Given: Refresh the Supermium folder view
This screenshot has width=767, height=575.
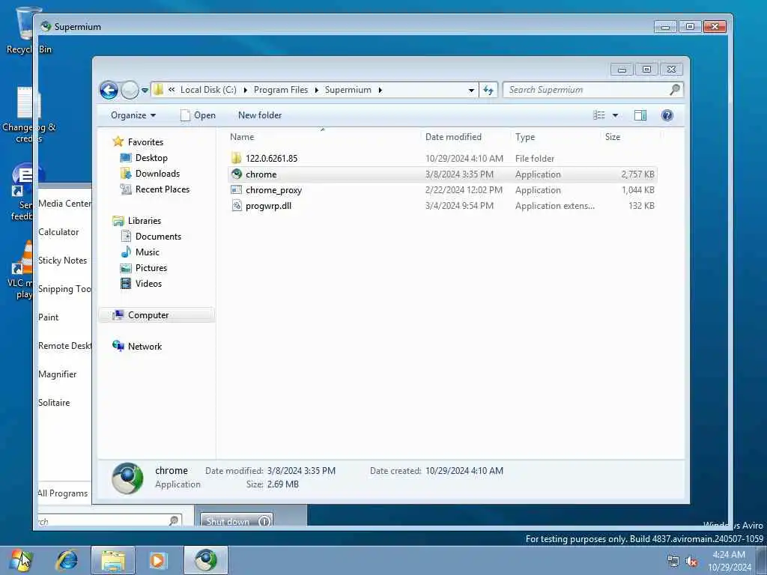Looking at the screenshot, I should (x=488, y=90).
